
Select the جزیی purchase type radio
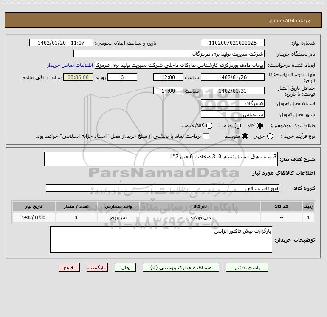270,137
